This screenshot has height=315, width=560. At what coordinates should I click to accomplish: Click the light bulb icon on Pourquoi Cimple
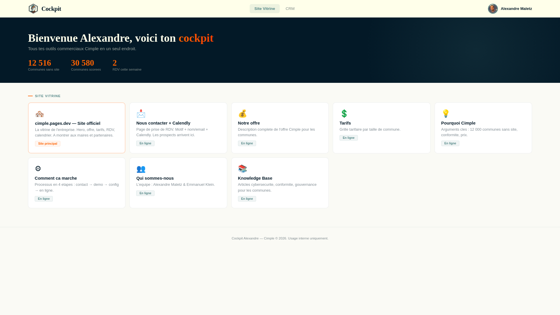click(446, 113)
